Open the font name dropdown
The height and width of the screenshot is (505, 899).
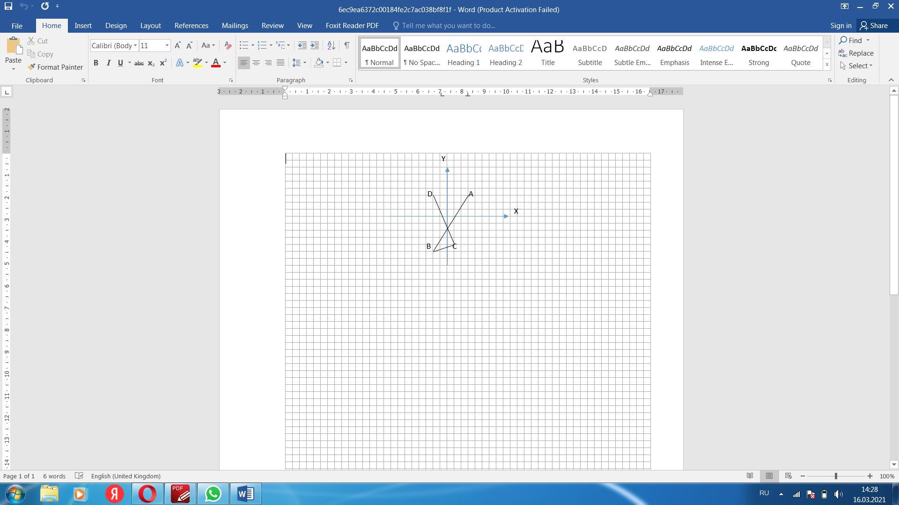click(x=135, y=45)
